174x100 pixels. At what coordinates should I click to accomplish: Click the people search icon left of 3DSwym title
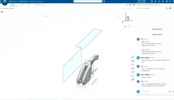click(x=127, y=5)
